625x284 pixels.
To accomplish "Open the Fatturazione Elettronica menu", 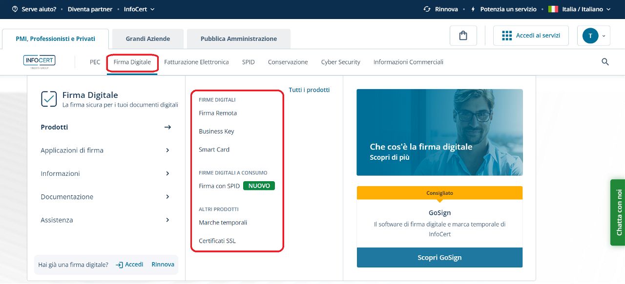I will 196,62.
